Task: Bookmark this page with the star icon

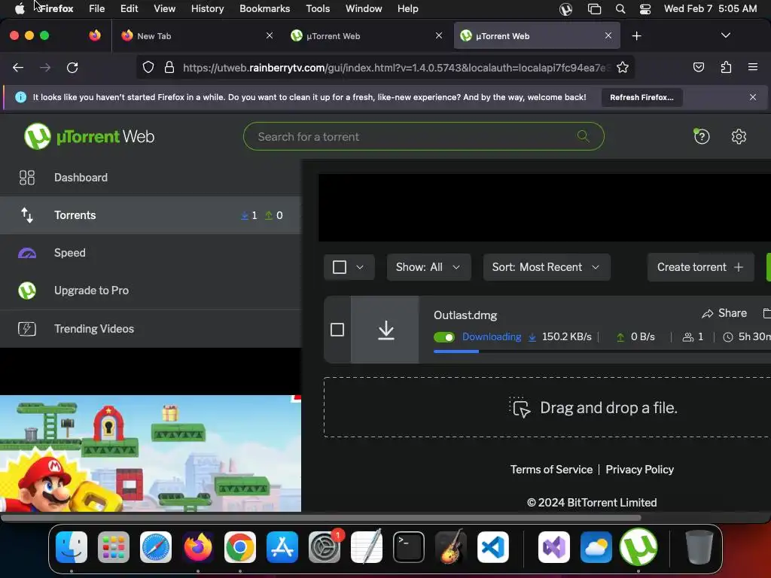Action: point(623,67)
